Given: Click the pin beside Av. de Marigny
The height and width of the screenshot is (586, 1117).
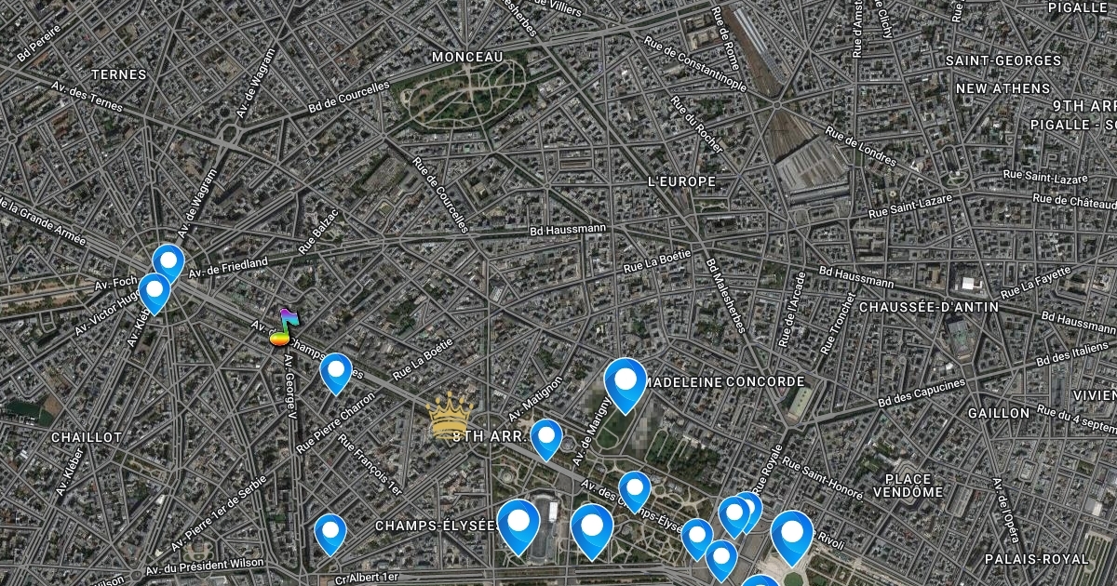Looking at the screenshot, I should 635,492.
